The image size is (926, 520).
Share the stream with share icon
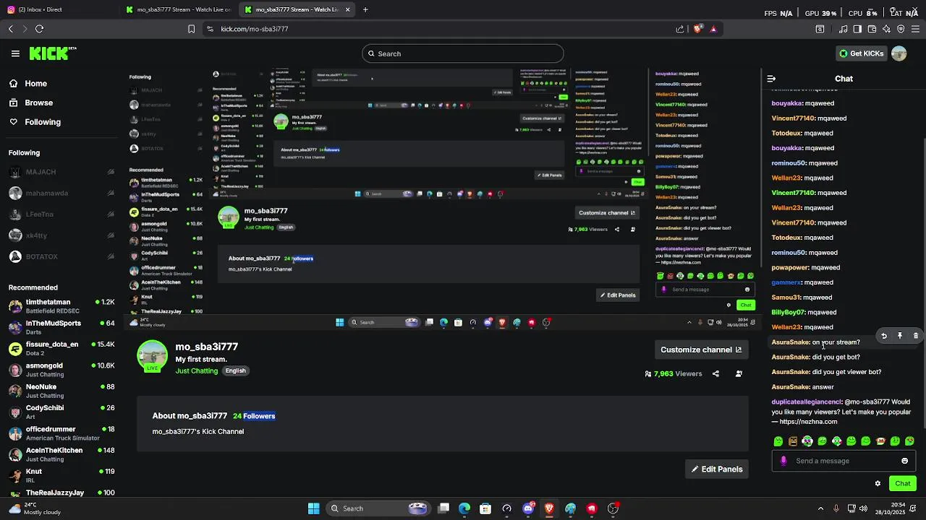coord(715,374)
